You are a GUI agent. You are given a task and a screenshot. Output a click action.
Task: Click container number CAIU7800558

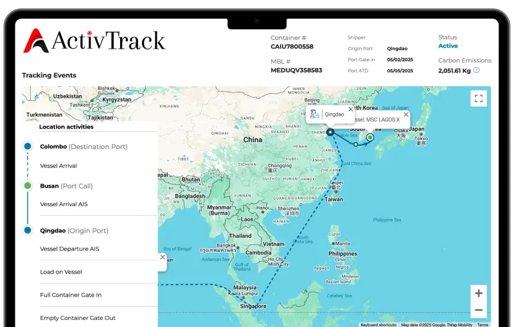pos(292,46)
